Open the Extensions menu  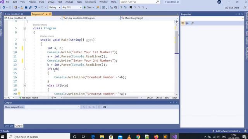pyautogui.click(x=90, y=2)
